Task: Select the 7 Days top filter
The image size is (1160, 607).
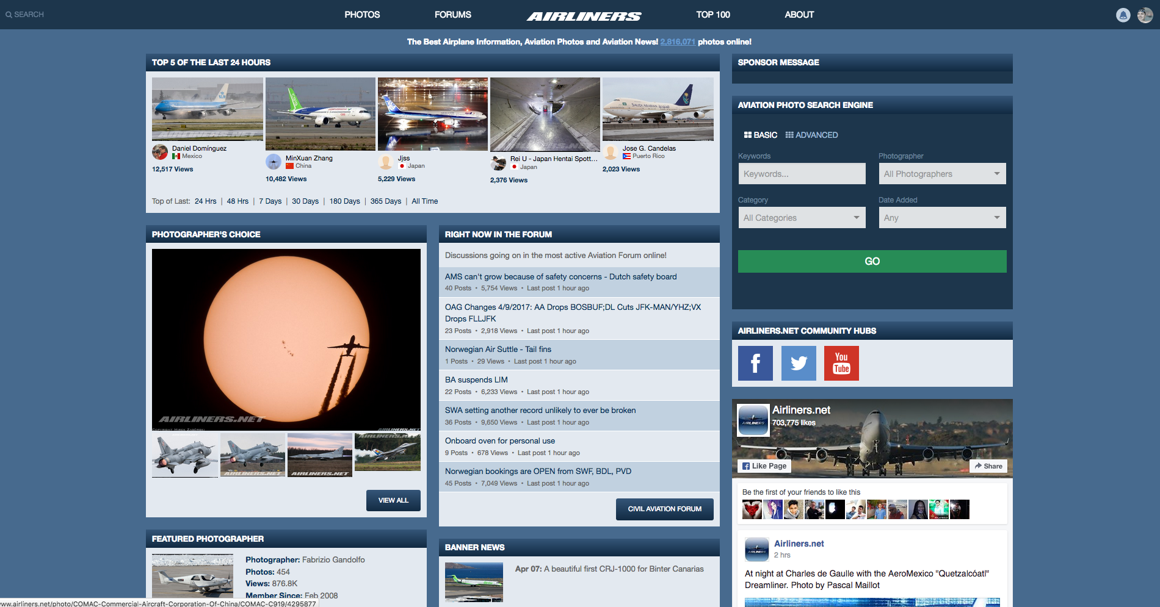Action: point(270,201)
